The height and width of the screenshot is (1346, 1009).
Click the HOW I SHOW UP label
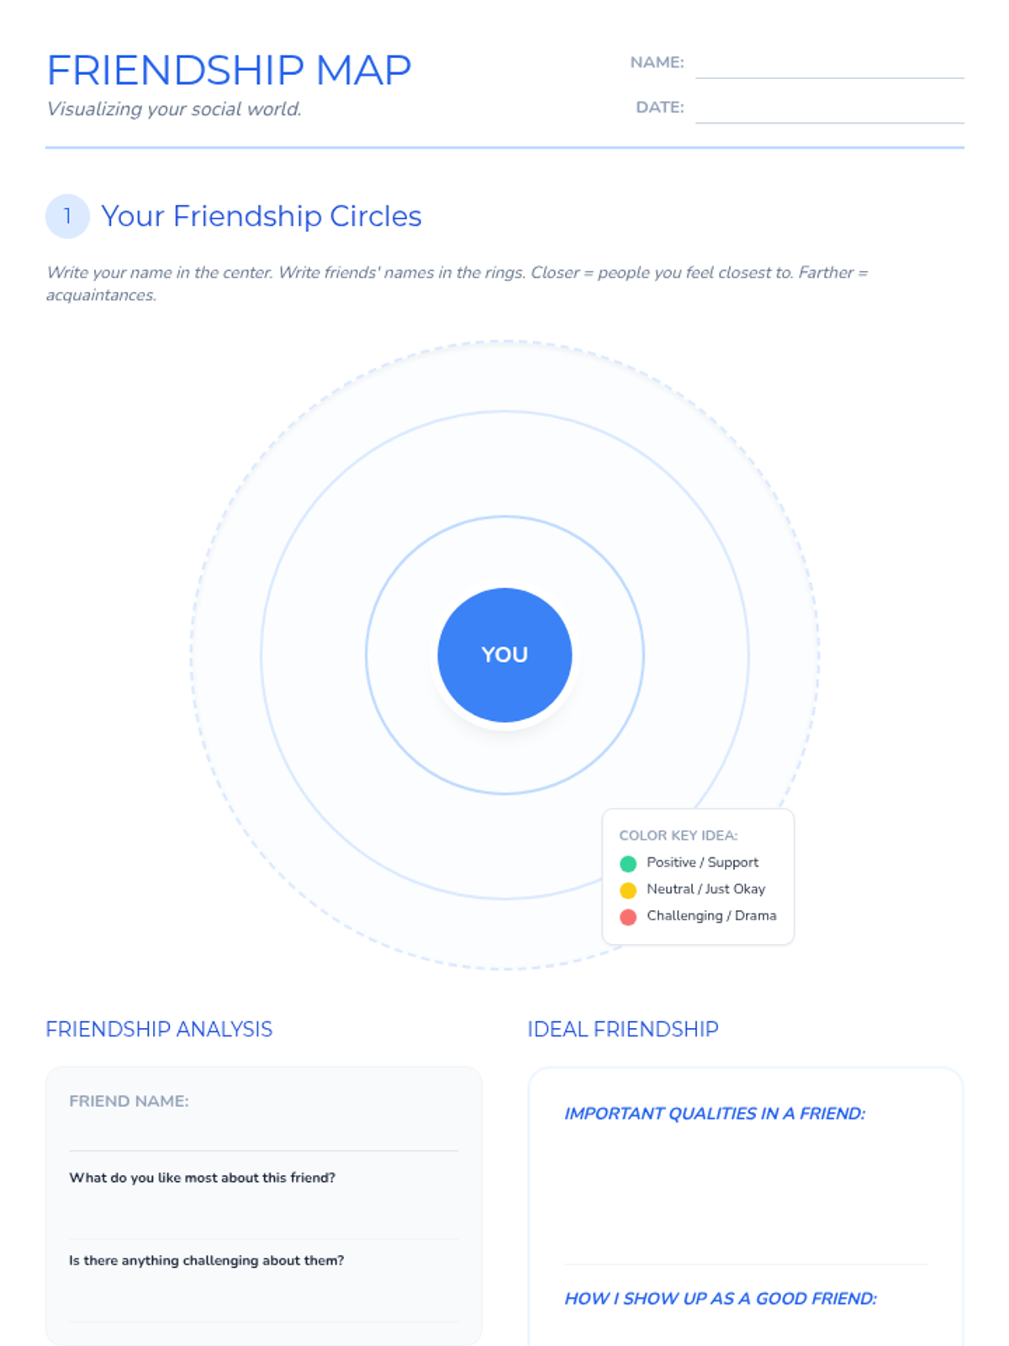click(720, 1298)
